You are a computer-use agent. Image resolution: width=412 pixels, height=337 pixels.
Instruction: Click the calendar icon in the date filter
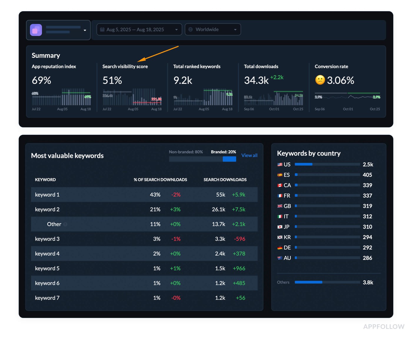(x=102, y=29)
